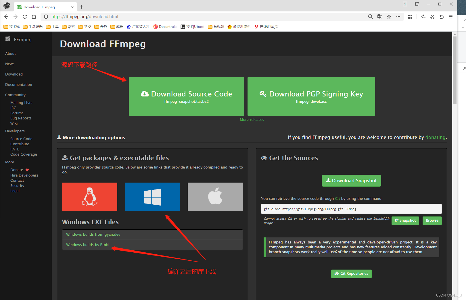The width and height of the screenshot is (466, 300).
Task: Click the git Snapshot button
Action: tap(405, 220)
